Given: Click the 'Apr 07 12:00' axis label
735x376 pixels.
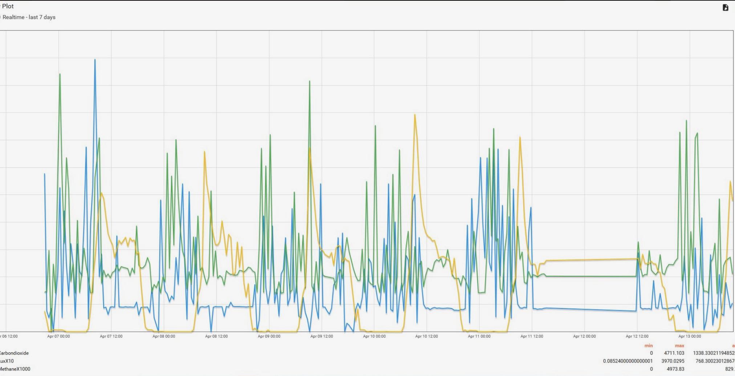Looking at the screenshot, I should pos(111,336).
